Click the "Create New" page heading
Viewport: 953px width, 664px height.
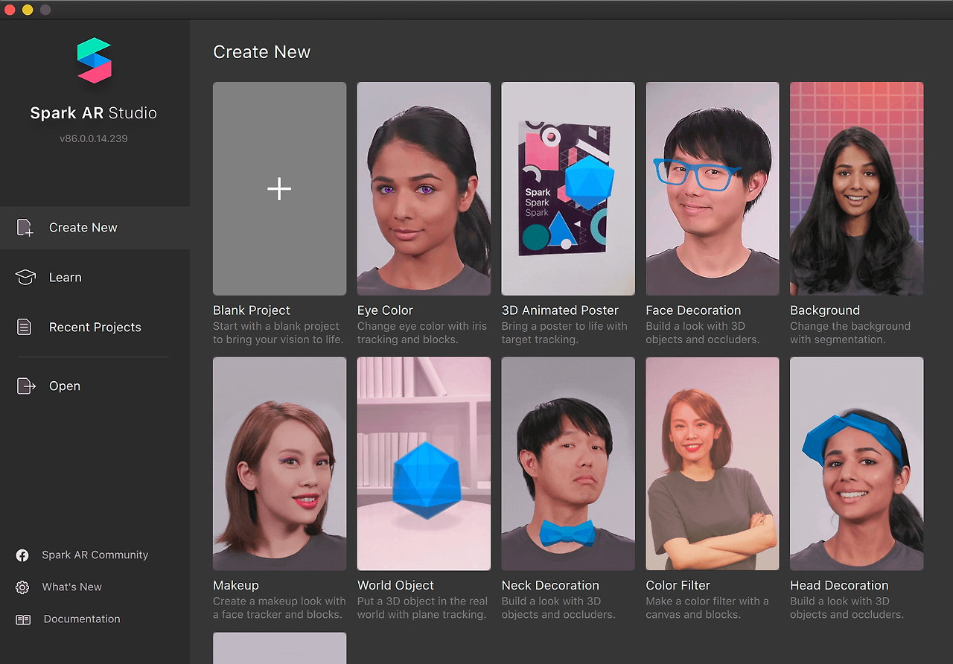[262, 52]
